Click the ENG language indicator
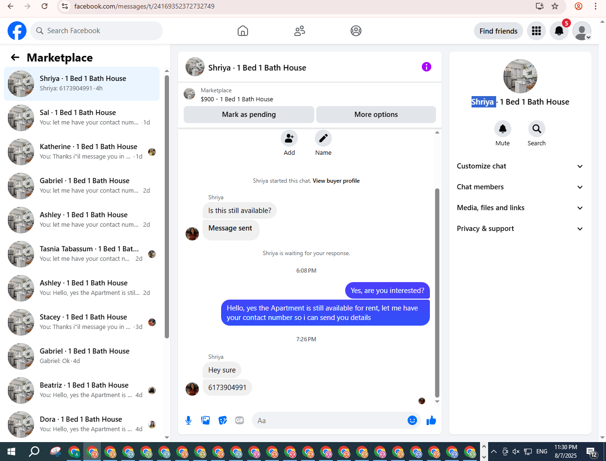The width and height of the screenshot is (606, 461). 542,452
